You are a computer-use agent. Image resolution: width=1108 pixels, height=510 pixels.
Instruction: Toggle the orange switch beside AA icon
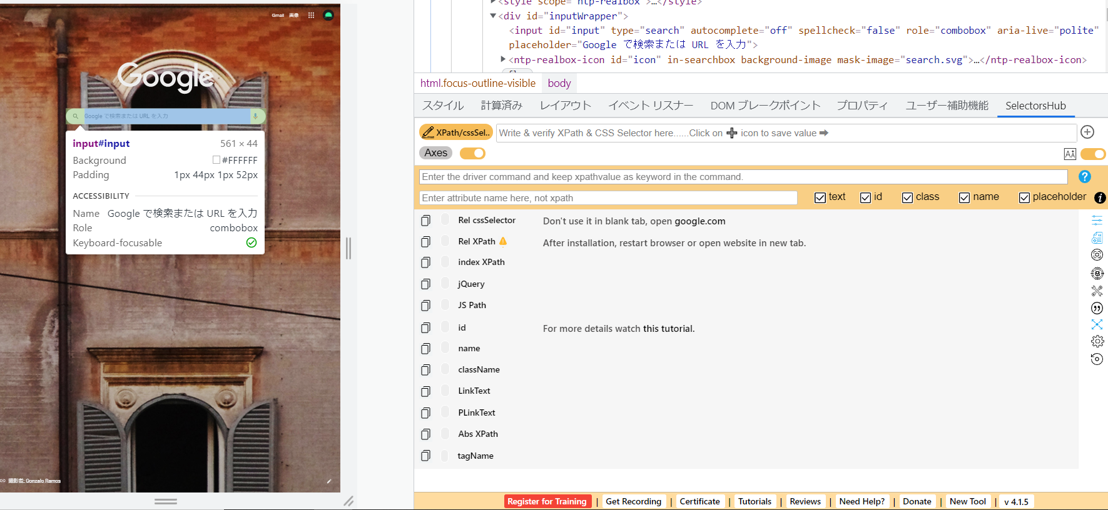coord(1093,154)
